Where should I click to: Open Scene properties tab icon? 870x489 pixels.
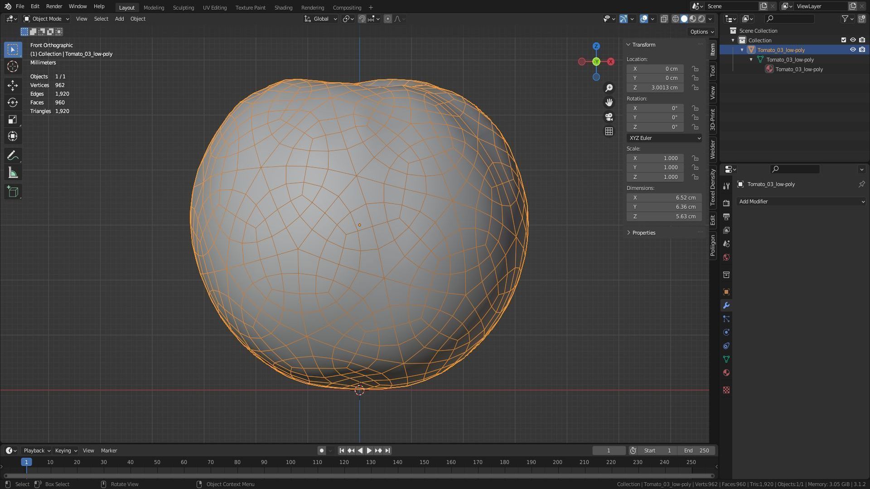(x=726, y=244)
